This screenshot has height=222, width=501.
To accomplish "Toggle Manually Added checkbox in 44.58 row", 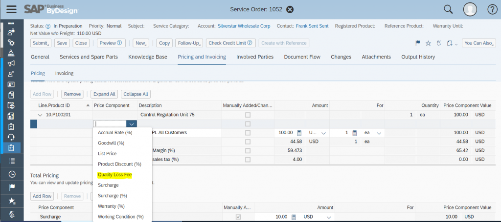I will [248, 141].
